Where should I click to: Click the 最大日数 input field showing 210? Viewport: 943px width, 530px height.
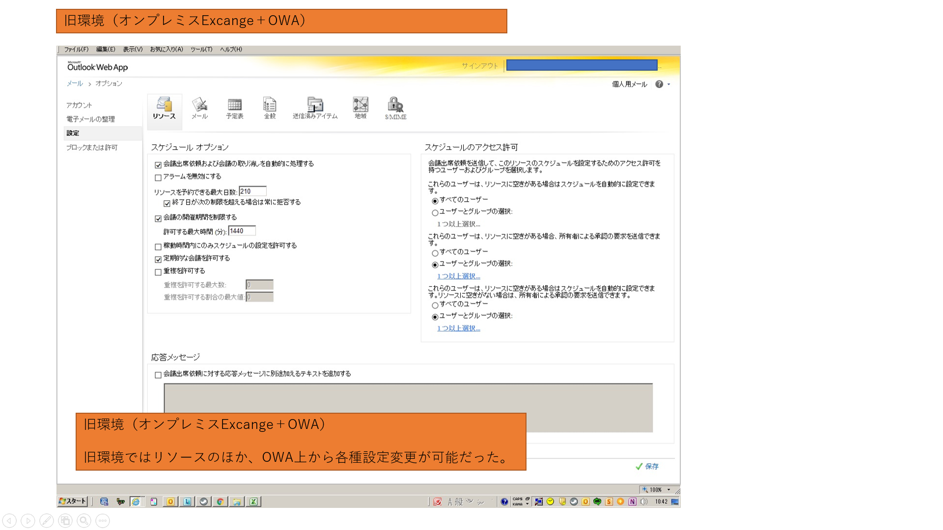(252, 191)
